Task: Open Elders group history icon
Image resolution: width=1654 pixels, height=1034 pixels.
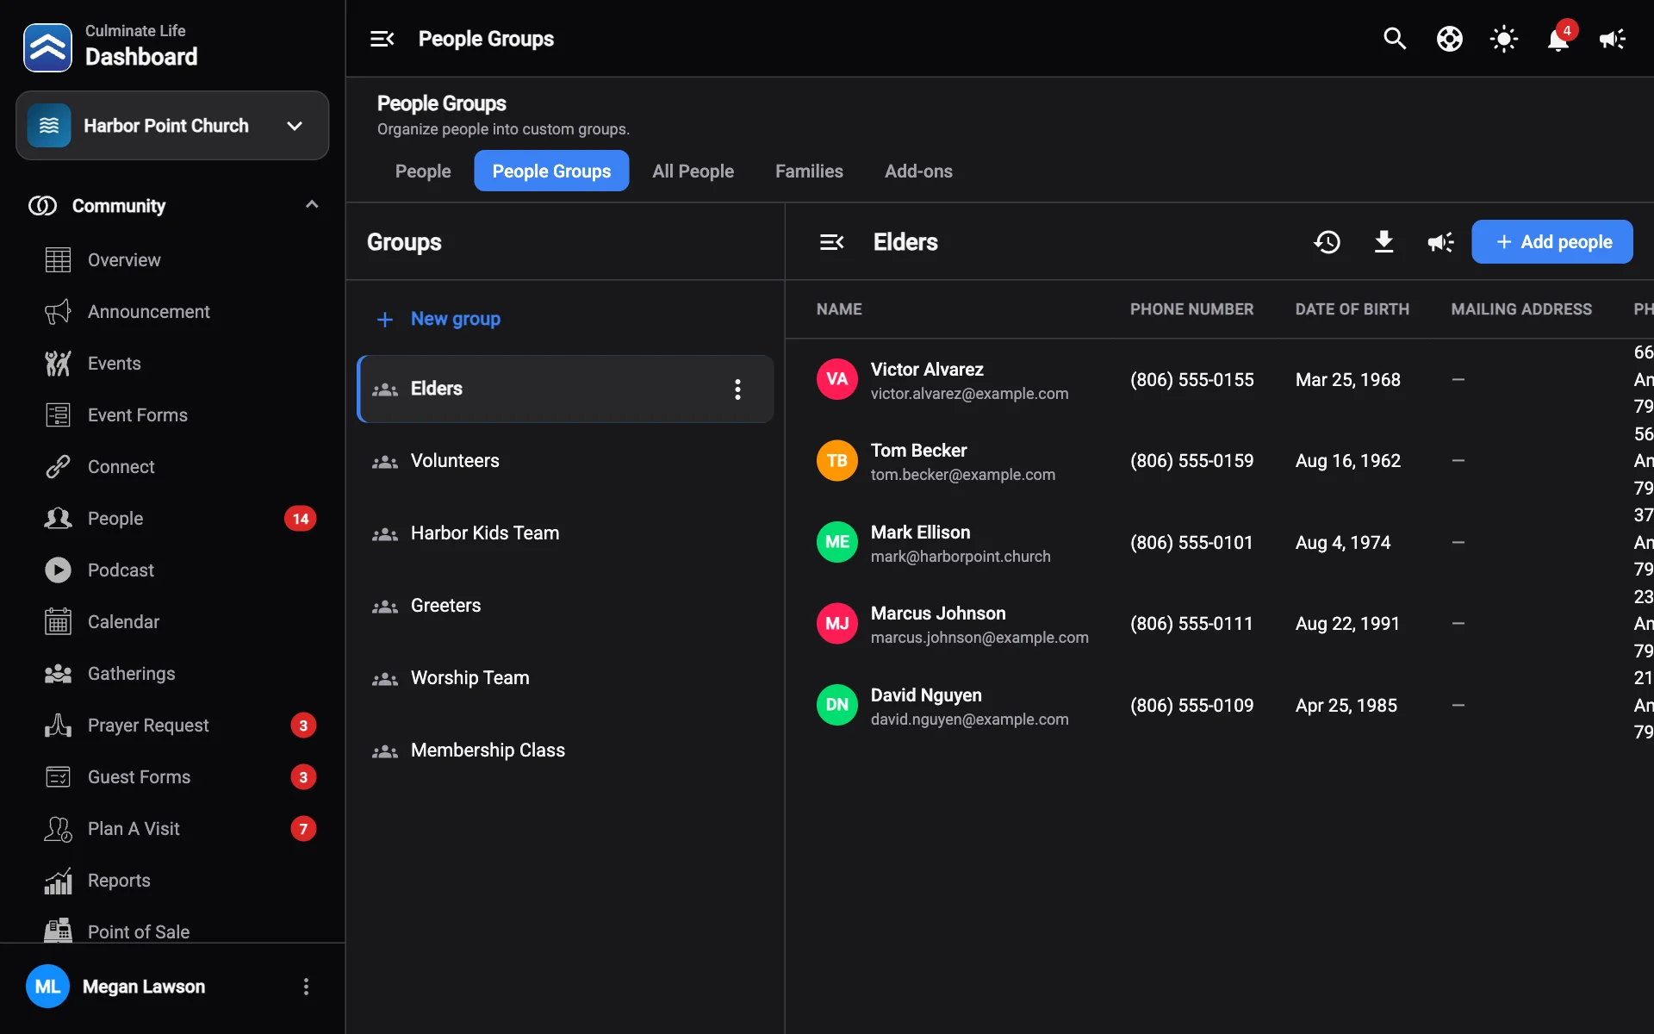Action: 1327,242
